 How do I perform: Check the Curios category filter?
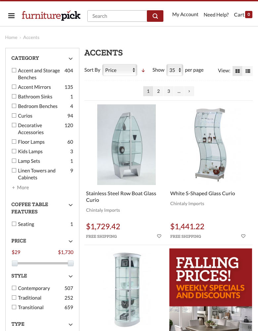14,115
